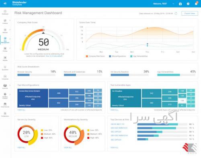Screen dimensions: 201x158
Task: Click the Access Data Across Domains treemap tile
Action: tap(33, 98)
